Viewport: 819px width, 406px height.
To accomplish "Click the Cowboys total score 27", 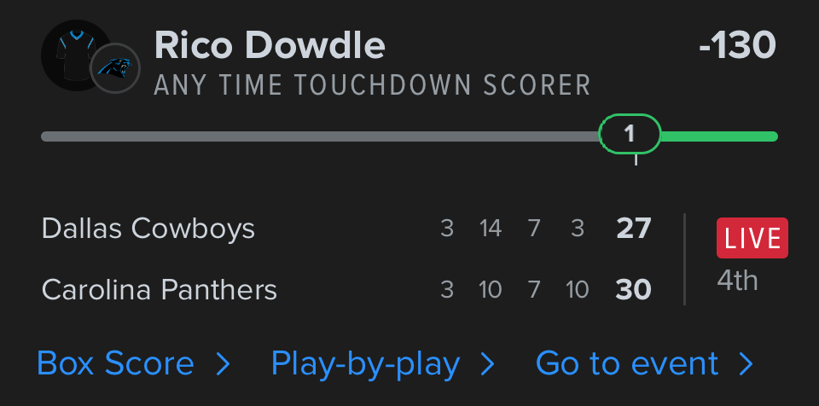I will tap(633, 229).
